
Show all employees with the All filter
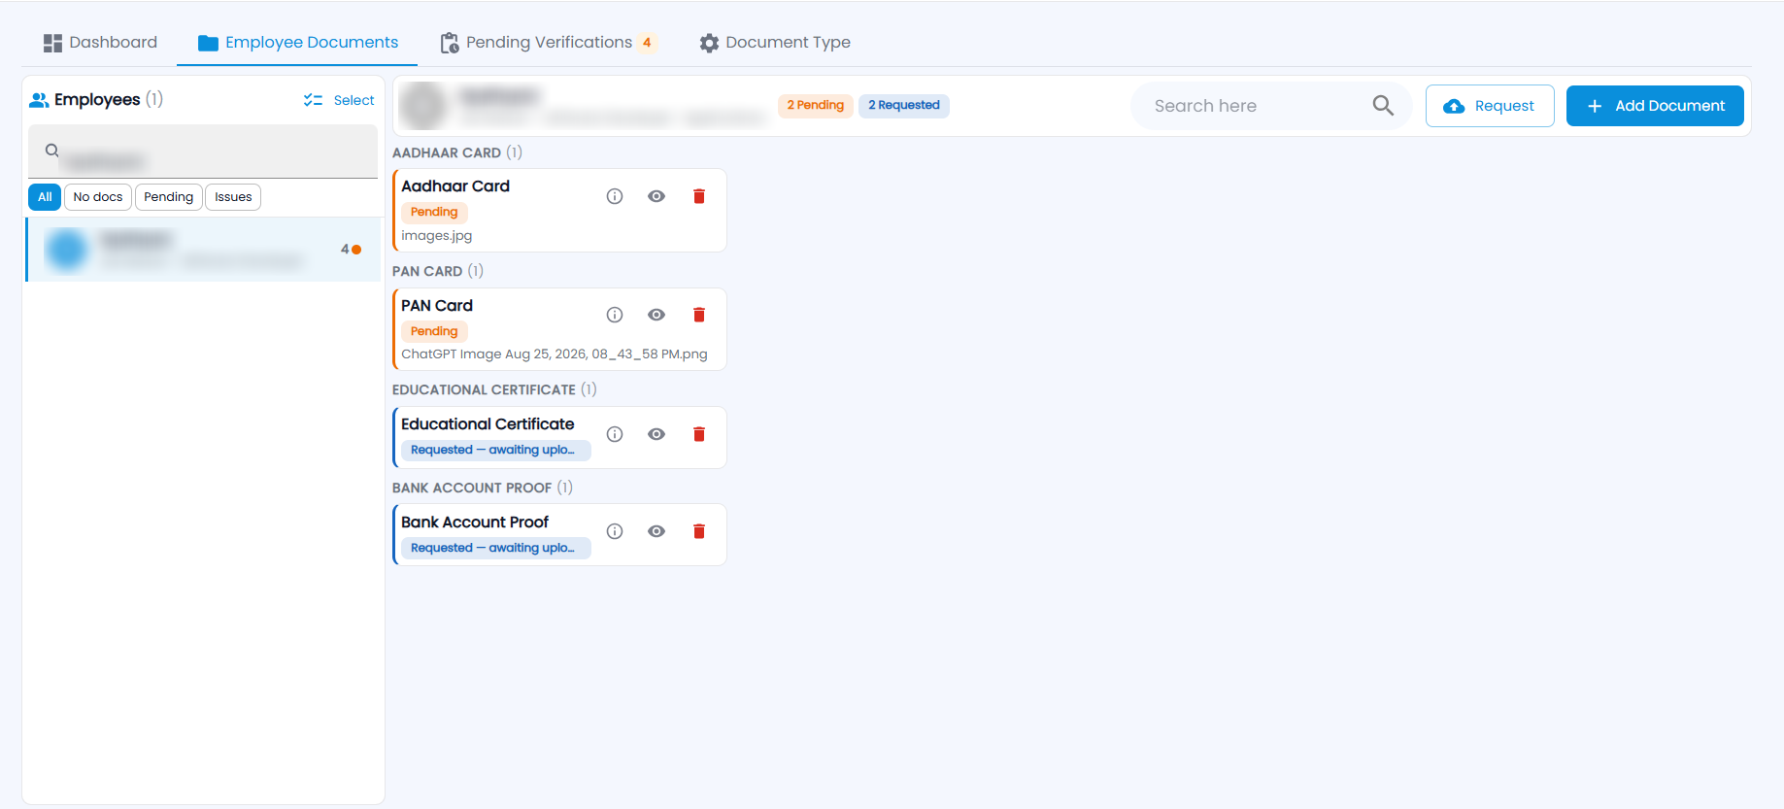coord(45,197)
